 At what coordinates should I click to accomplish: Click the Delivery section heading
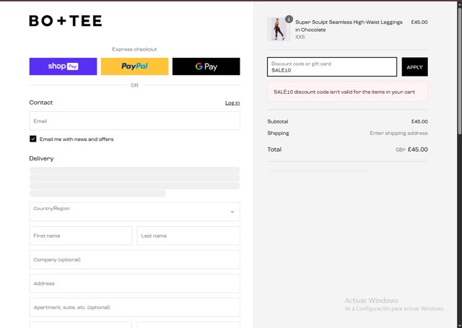pyautogui.click(x=41, y=159)
